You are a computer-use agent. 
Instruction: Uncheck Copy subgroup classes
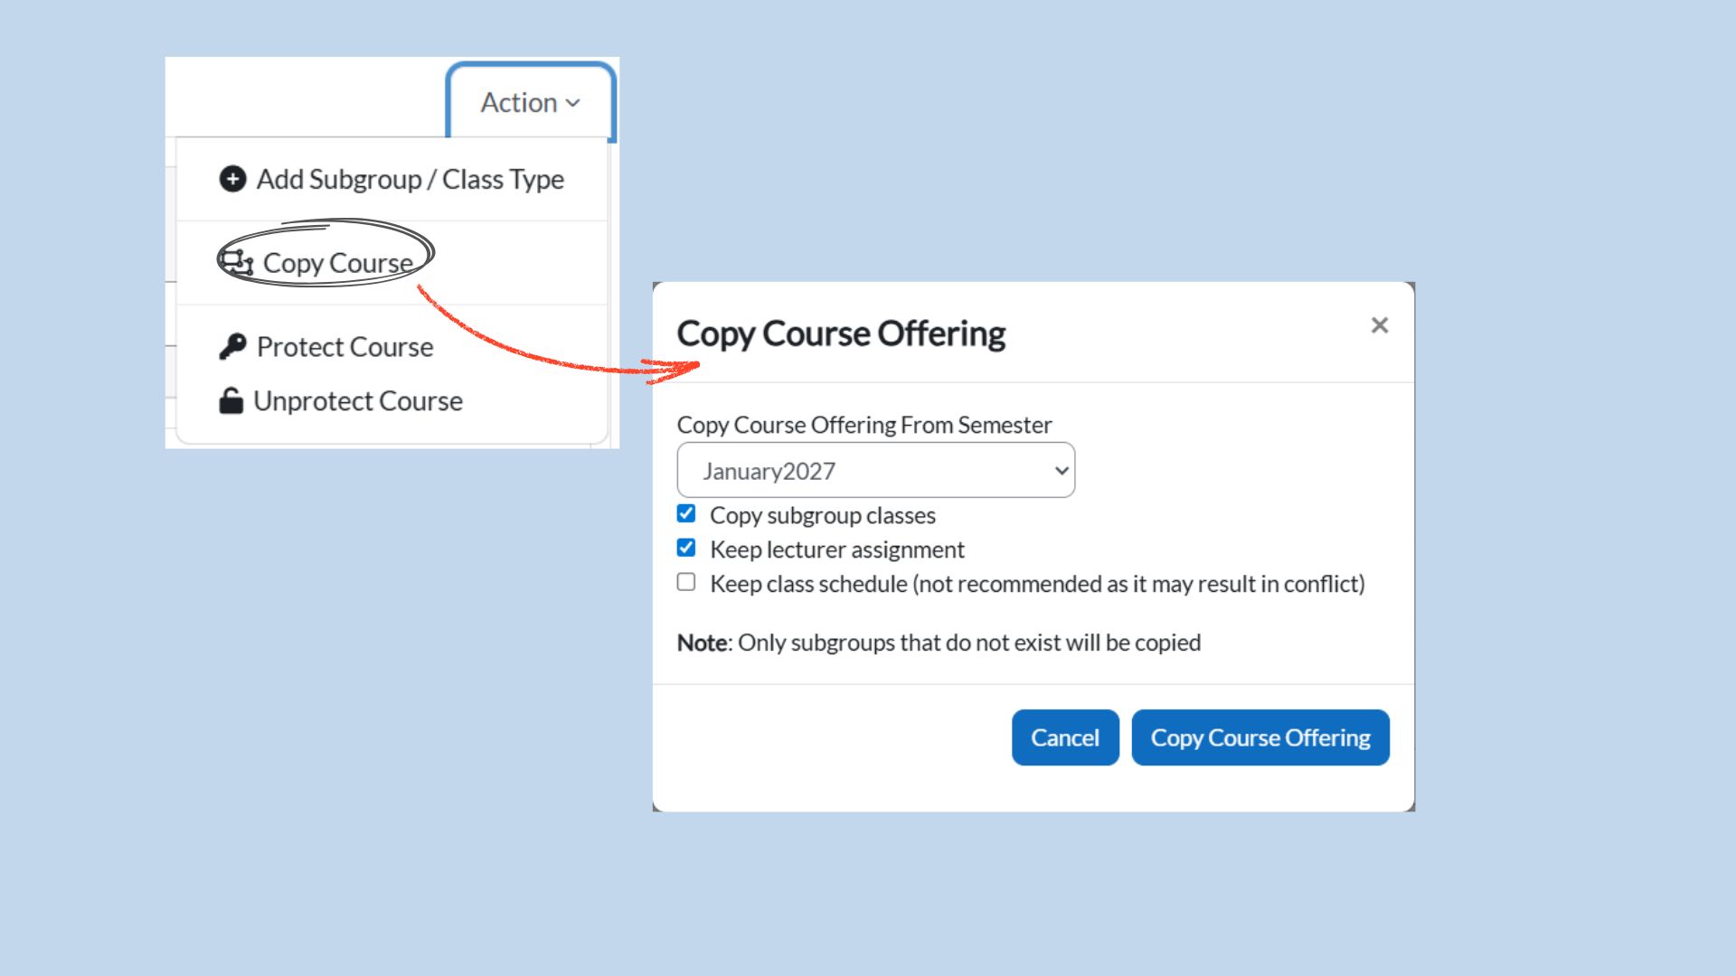click(685, 512)
